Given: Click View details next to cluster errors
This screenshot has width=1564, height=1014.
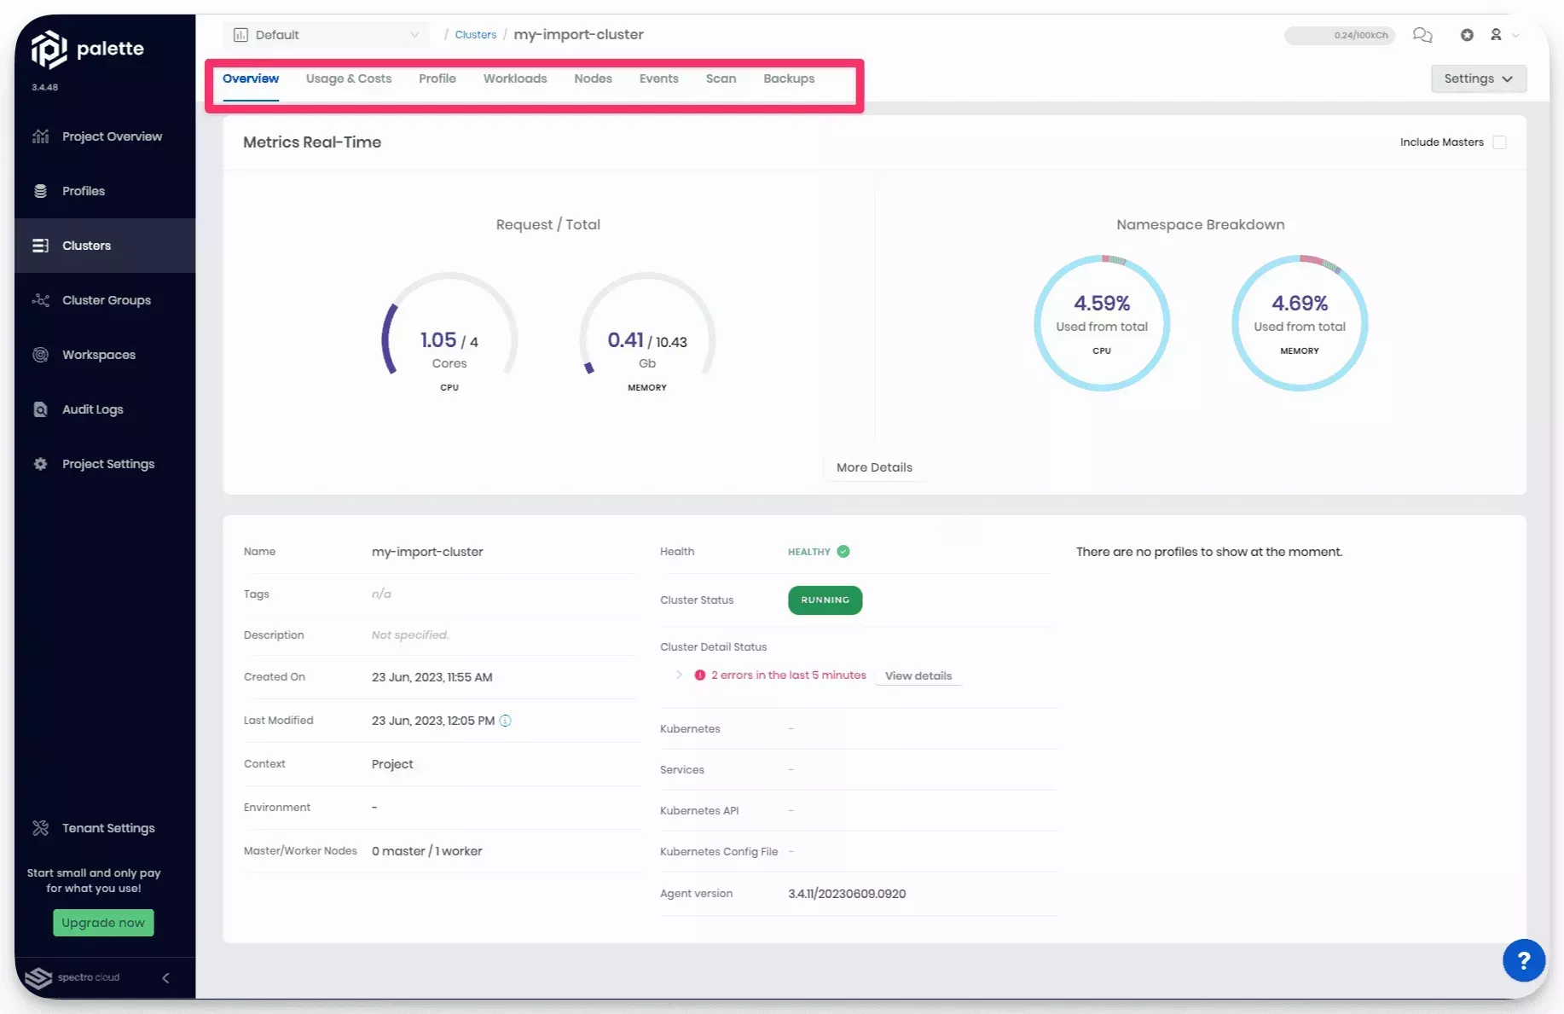Looking at the screenshot, I should tap(918, 675).
